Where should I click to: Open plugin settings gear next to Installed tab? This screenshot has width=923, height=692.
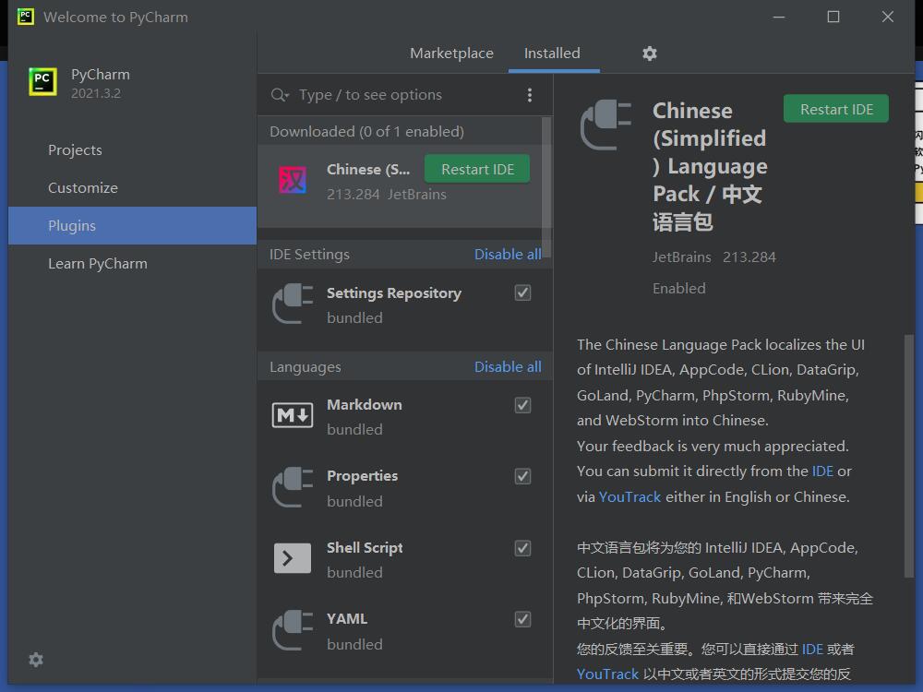(649, 54)
